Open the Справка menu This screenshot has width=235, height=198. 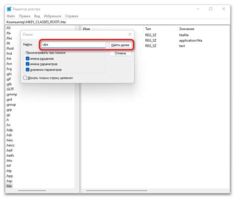point(71,16)
